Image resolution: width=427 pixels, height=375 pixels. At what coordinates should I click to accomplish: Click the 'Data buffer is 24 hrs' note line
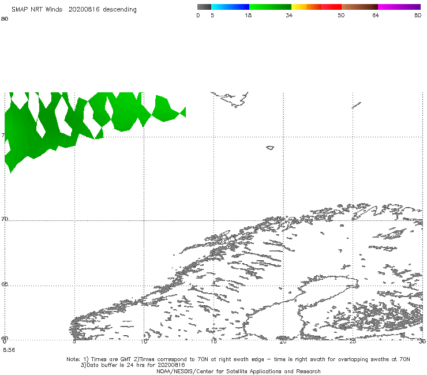pyautogui.click(x=133, y=365)
